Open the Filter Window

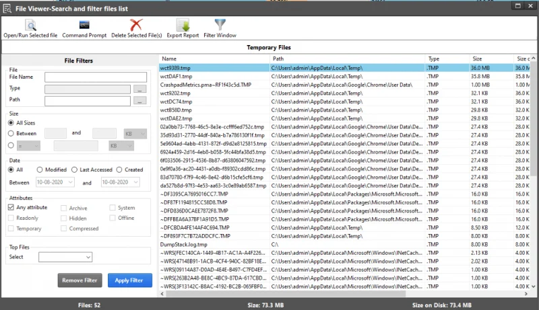(x=220, y=25)
